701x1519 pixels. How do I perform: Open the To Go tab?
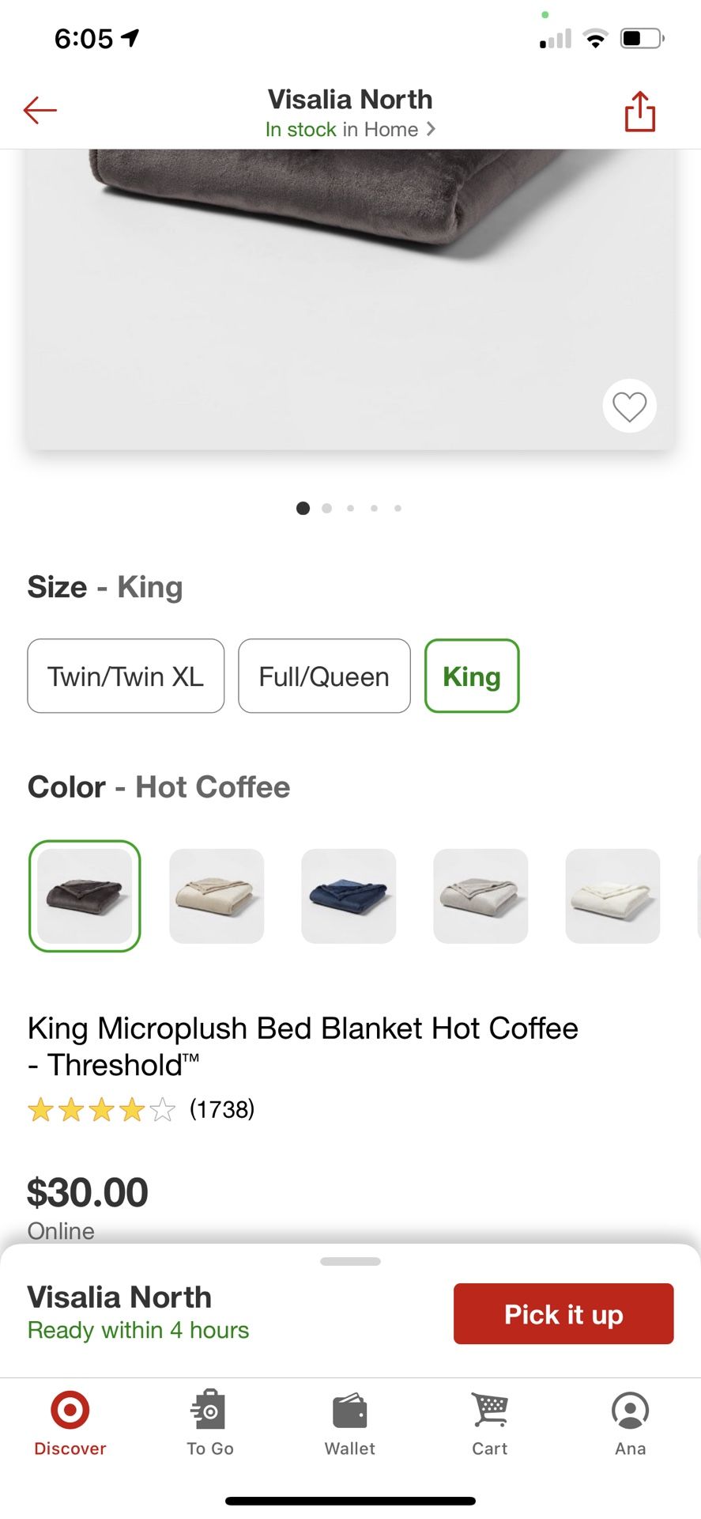pos(209,1422)
